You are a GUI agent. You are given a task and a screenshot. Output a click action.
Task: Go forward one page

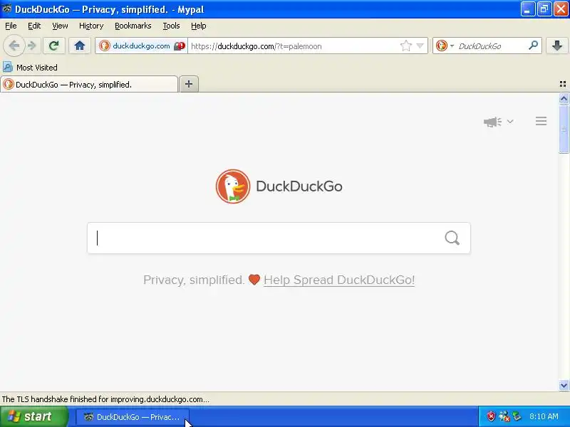pos(33,46)
